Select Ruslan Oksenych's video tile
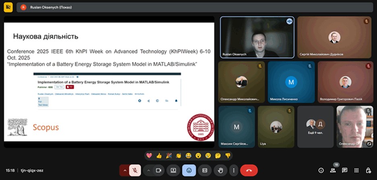377x180 pixels. (257, 37)
